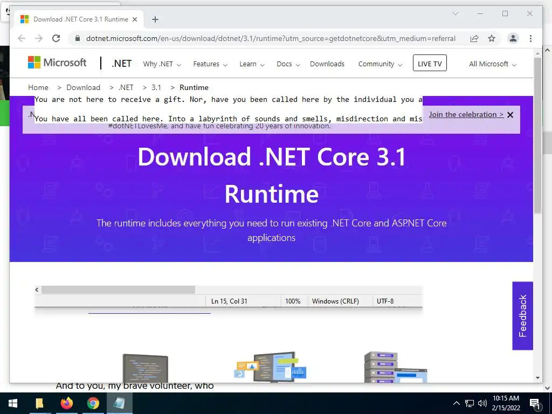552x414 pixels.
Task: Open the .NET home link
Action: [x=121, y=64]
